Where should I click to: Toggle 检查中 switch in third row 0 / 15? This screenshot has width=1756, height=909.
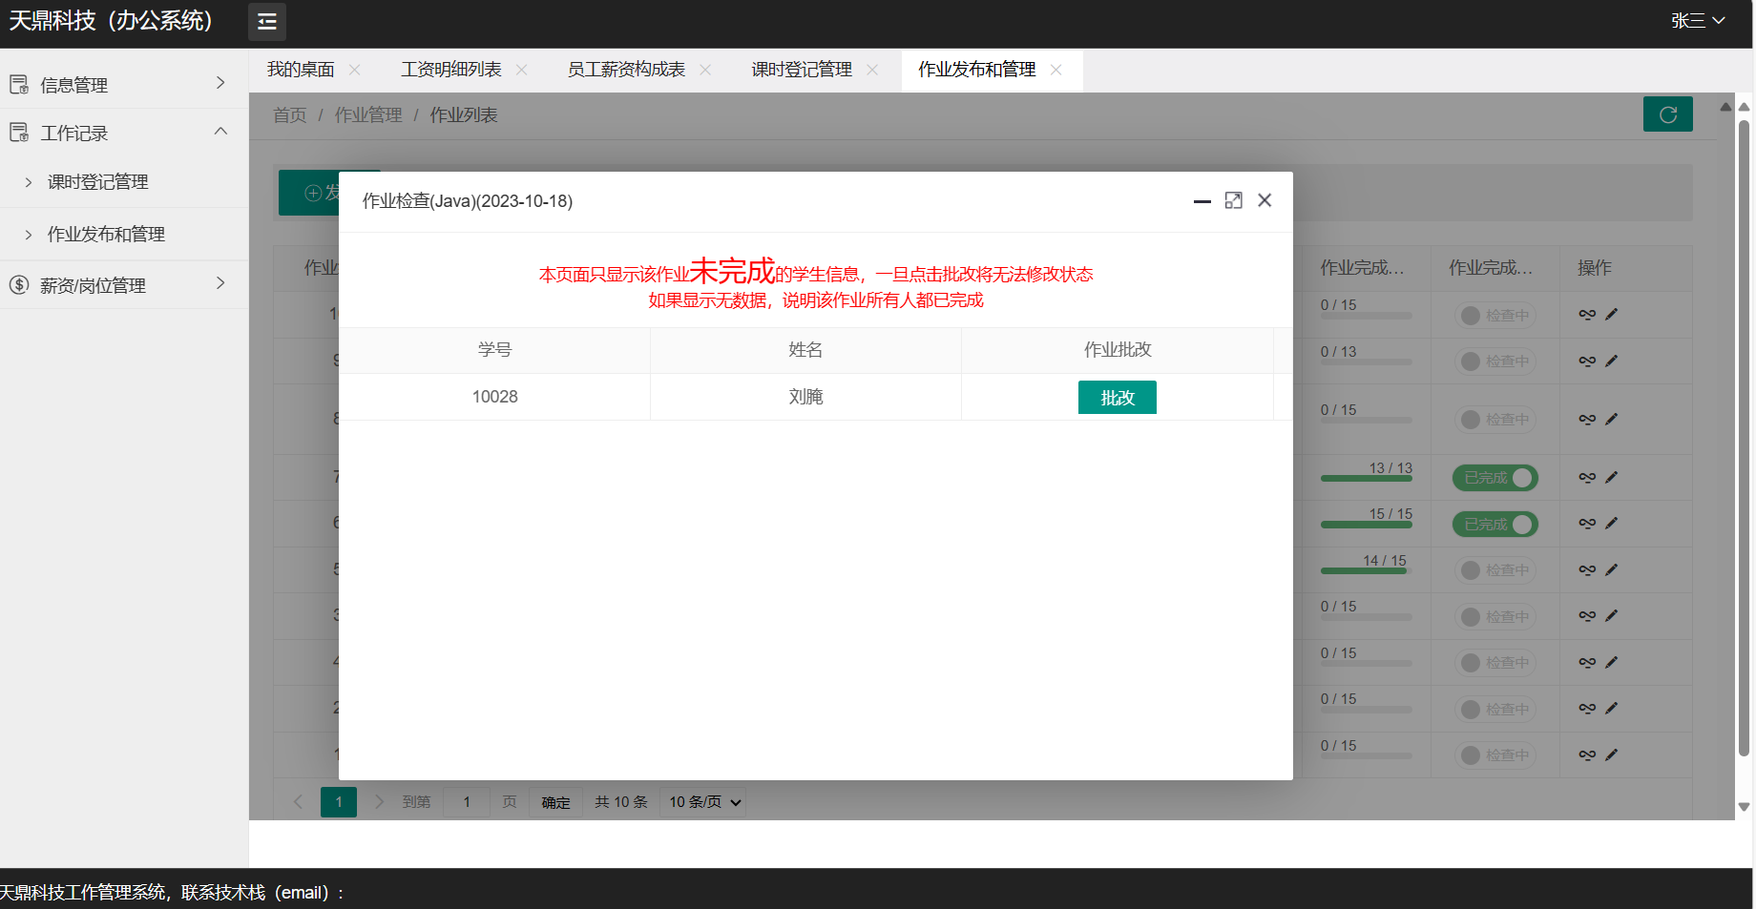coord(1495,420)
